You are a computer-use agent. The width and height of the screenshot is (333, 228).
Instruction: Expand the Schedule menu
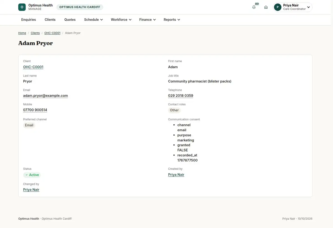pos(94,20)
